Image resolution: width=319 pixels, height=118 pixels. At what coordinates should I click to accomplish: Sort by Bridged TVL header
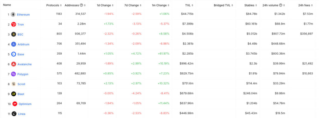click(223, 5)
